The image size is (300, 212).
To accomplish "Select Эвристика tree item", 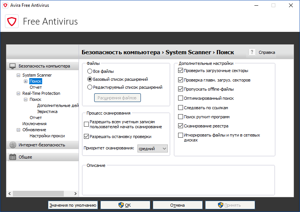I will click(47, 111).
